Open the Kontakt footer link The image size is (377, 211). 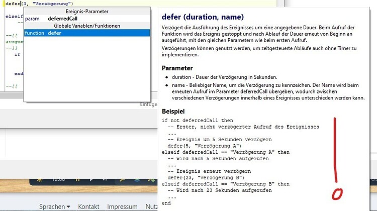88,206
